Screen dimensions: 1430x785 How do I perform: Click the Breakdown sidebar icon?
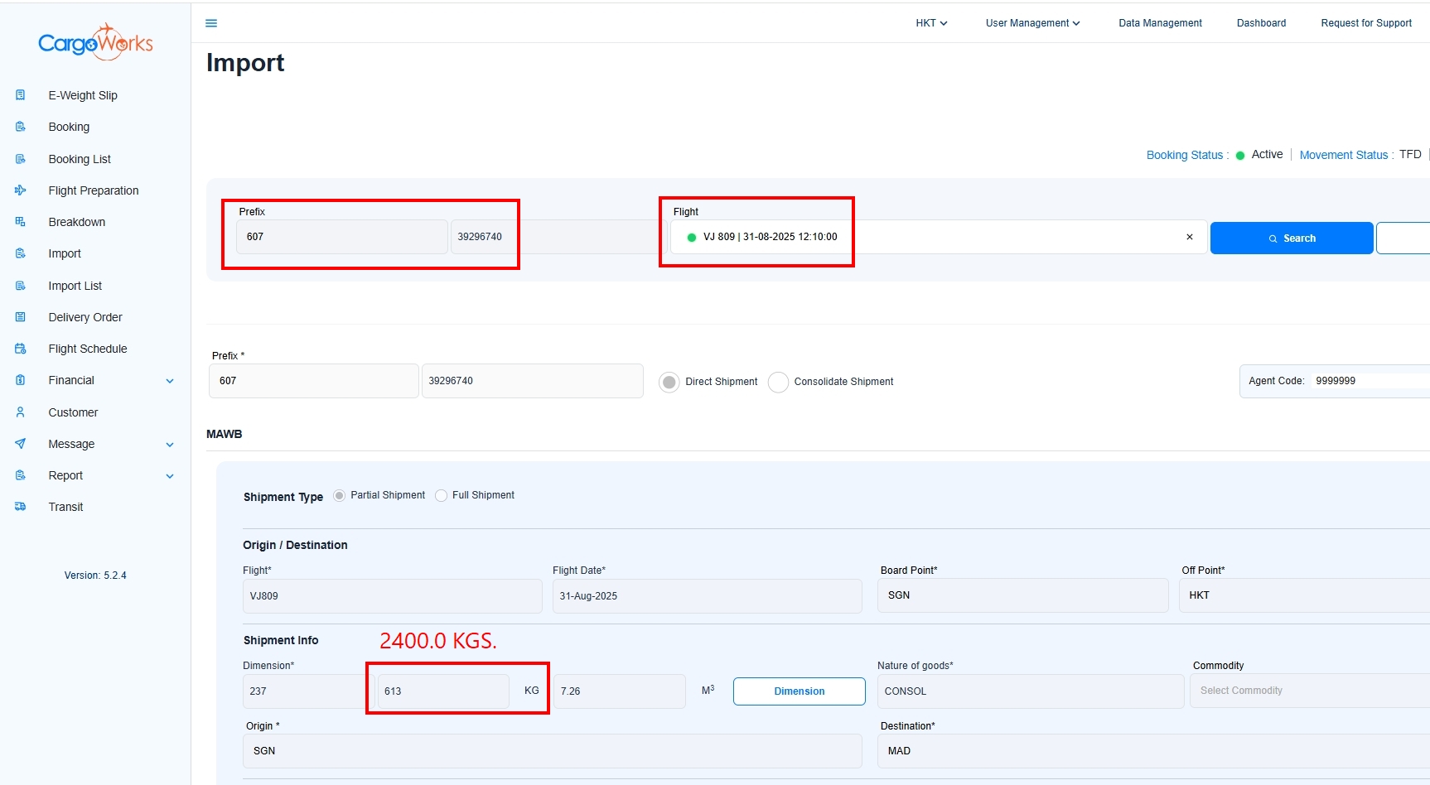coord(21,222)
